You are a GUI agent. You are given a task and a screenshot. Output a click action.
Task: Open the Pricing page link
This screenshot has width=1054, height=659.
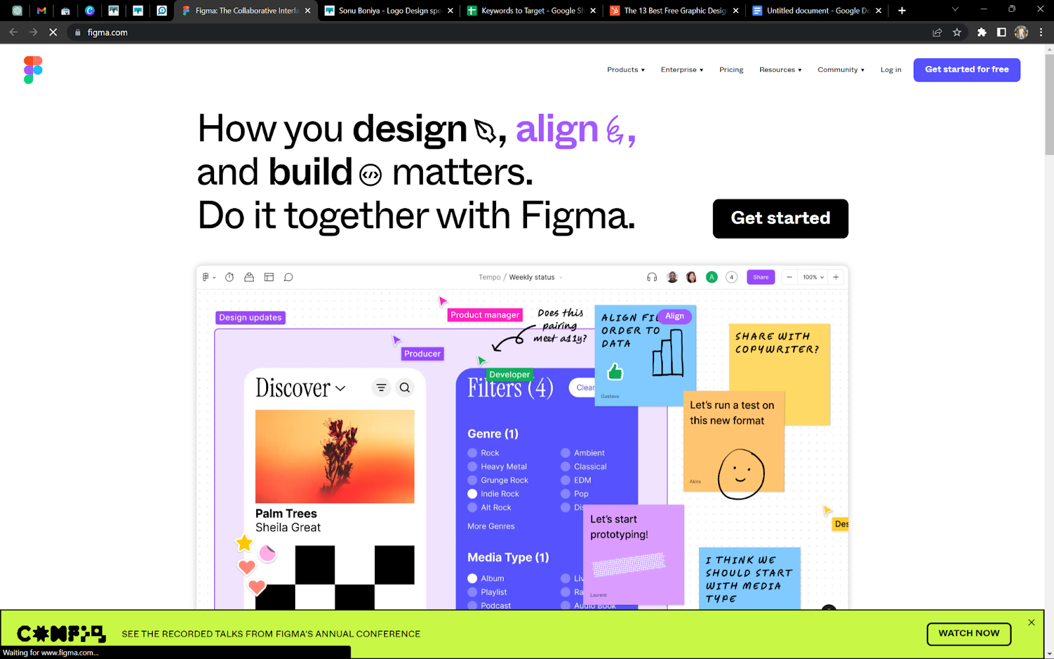(731, 70)
